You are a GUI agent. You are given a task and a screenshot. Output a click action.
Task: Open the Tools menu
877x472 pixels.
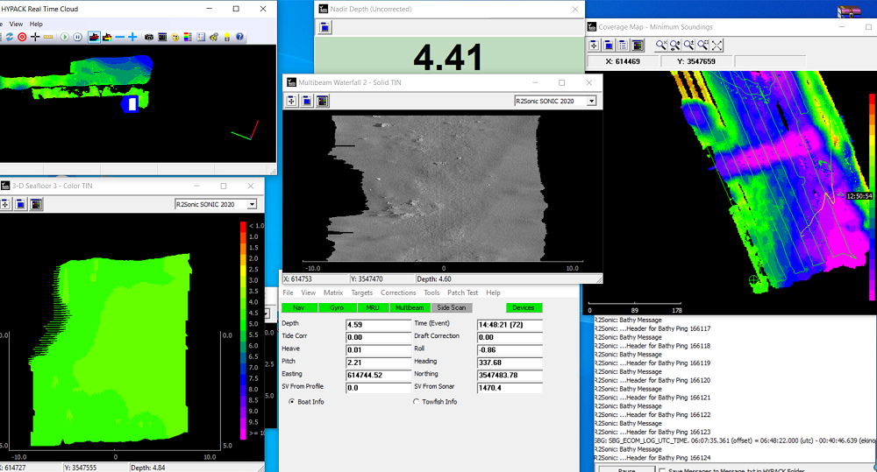point(431,292)
